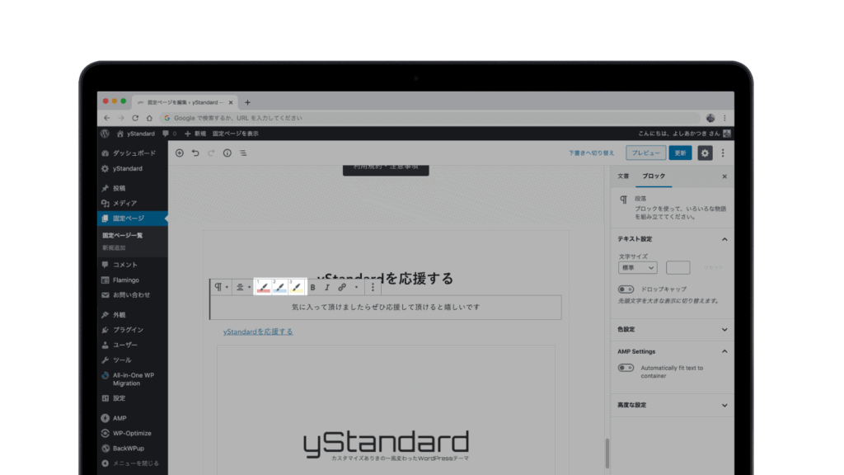844x475 pixels.
Task: Open text alignment dropdown
Action: point(243,287)
